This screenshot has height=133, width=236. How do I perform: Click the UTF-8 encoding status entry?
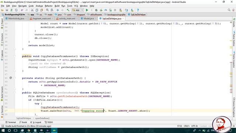(x=195, y=126)
